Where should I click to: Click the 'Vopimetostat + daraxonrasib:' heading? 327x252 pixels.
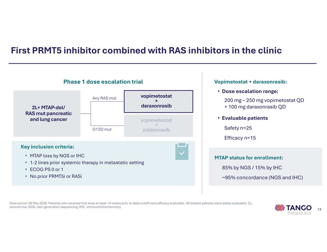[251, 82]
